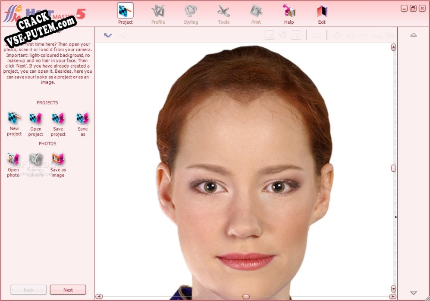Choose Save as for the project
This screenshot has width=430, height=301.
coord(83,124)
